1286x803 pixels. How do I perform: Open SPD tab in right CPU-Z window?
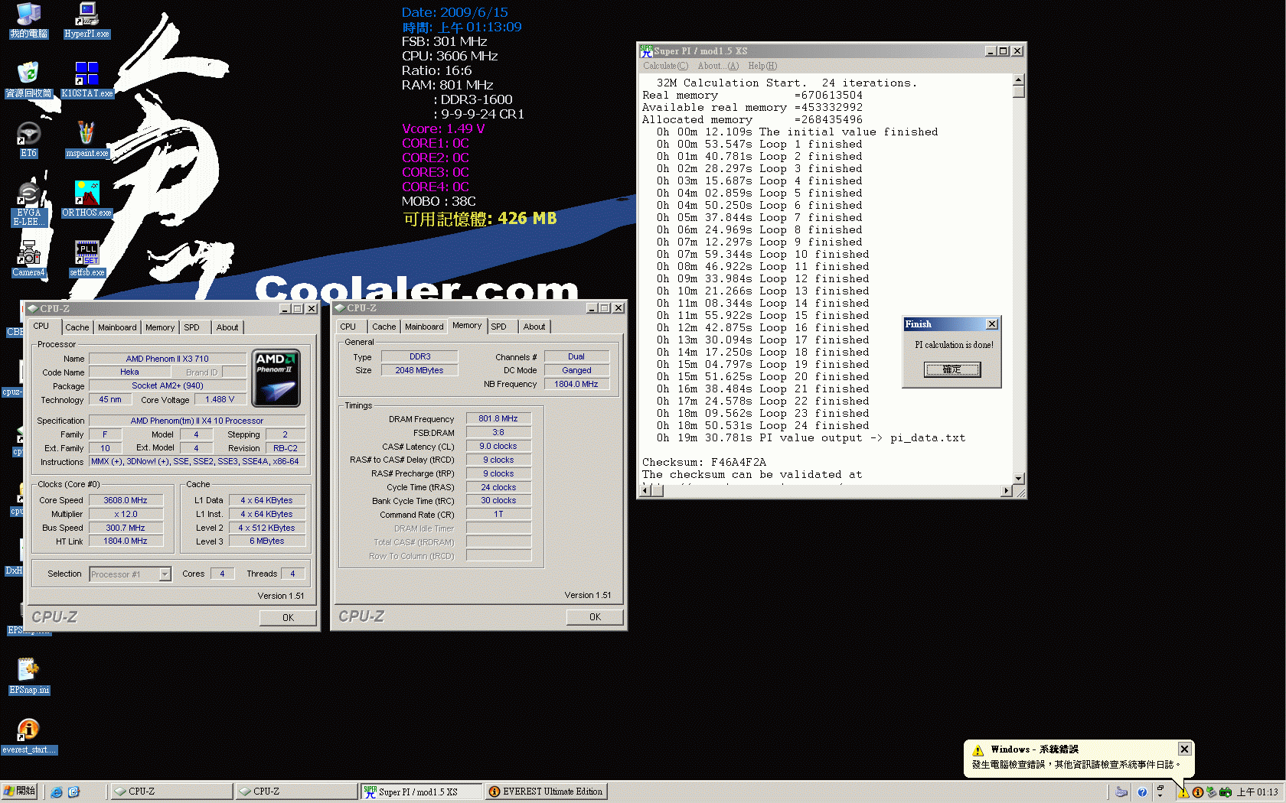tap(499, 327)
